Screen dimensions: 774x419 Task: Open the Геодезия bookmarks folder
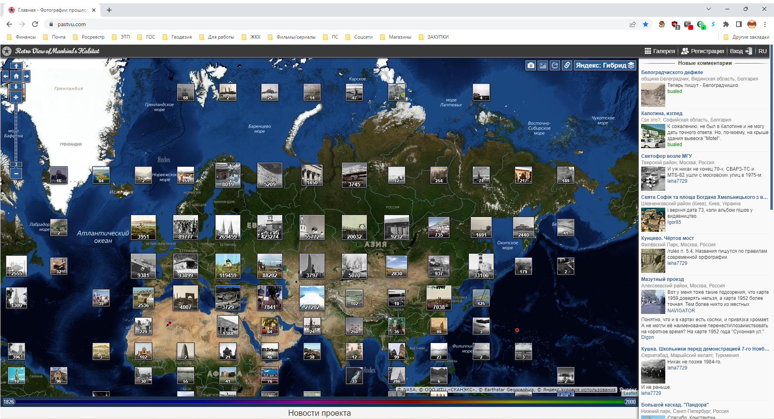coord(177,37)
